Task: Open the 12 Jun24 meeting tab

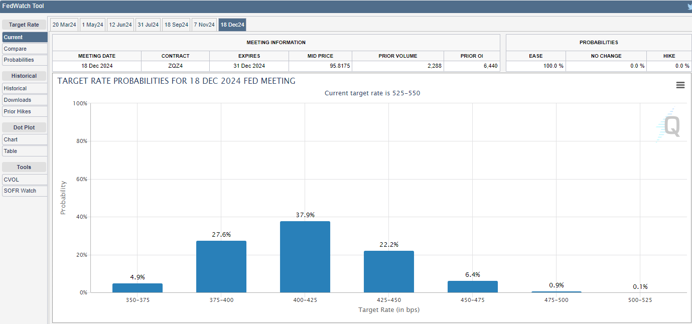Action: click(x=120, y=25)
